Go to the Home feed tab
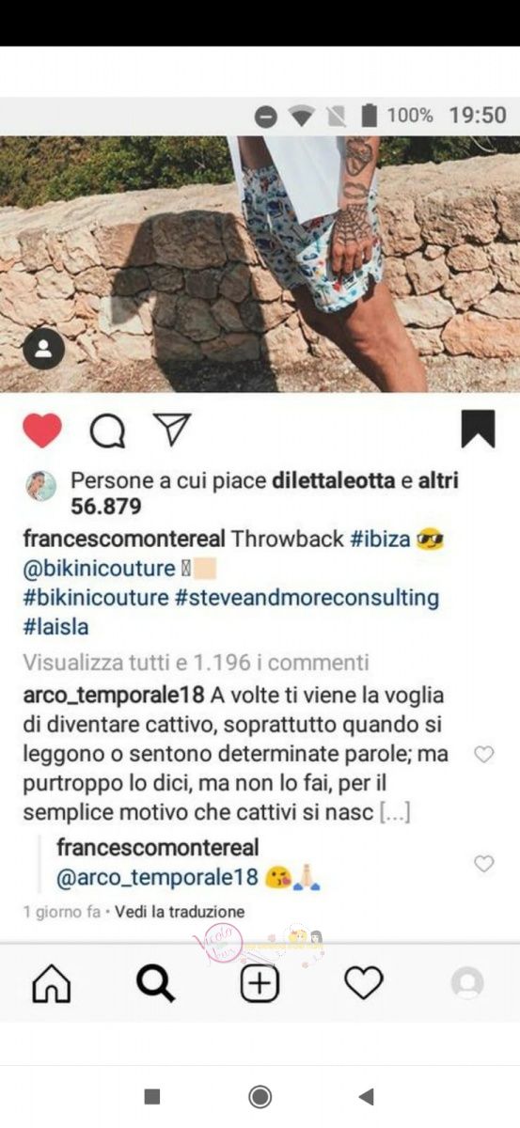This screenshot has height=1128, width=520. 52,984
